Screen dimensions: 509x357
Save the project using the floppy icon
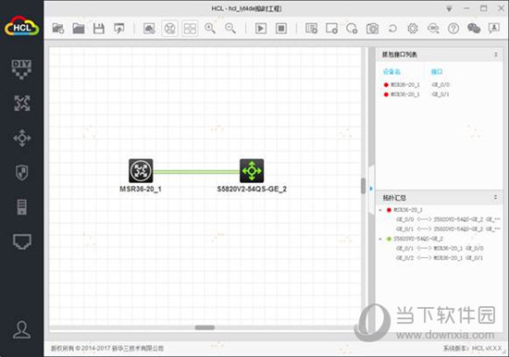pyautogui.click(x=99, y=29)
